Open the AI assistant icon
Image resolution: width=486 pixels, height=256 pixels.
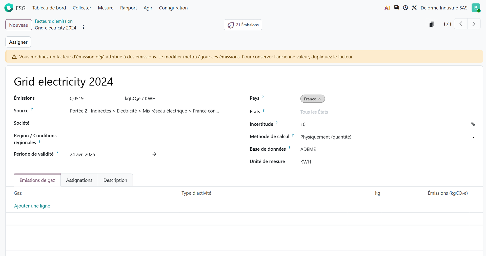[387, 8]
